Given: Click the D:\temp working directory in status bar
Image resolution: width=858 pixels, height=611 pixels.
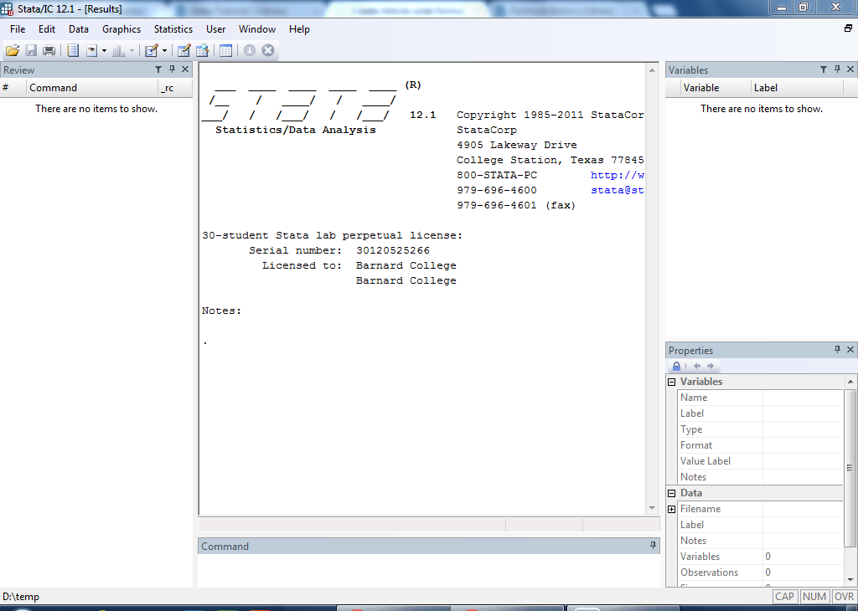Looking at the screenshot, I should point(21,597).
